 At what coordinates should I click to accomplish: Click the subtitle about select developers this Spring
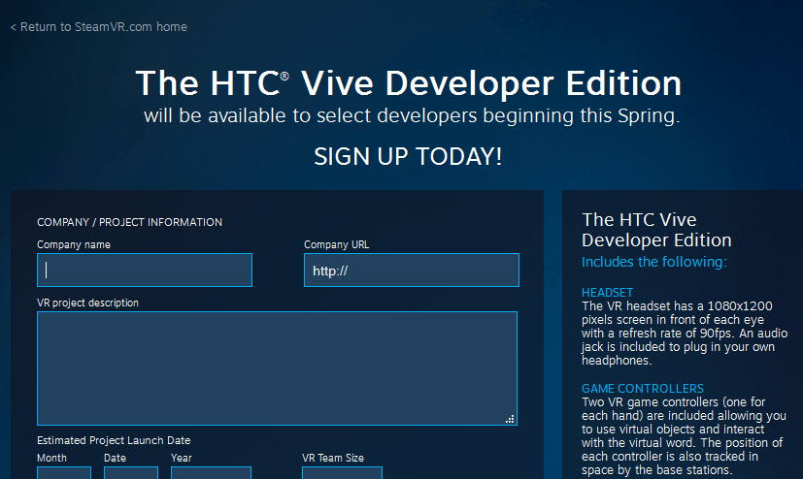point(412,116)
